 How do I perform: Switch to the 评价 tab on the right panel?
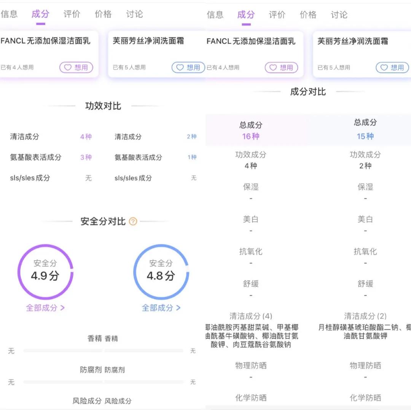point(277,14)
